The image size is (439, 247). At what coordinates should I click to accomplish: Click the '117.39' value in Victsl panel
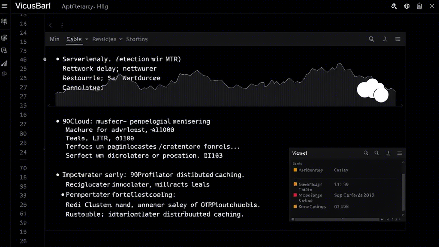click(x=341, y=184)
